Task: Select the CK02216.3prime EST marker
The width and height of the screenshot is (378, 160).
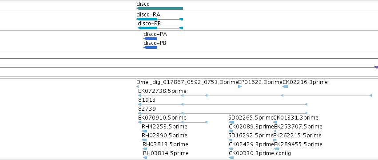Action: pyautogui.click(x=285, y=87)
